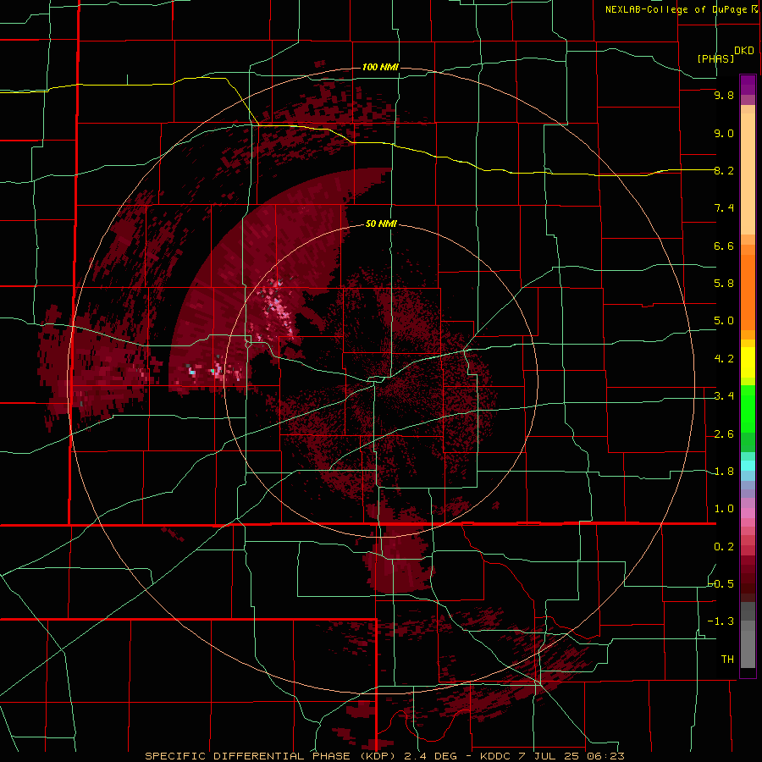Click the 5.8 scale value

click(x=724, y=284)
